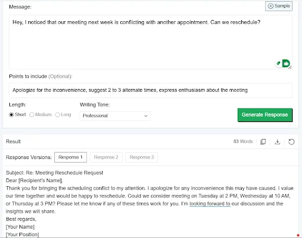Click the 'Dear [Recipient's Name],' line
302x238 pixels.
pos(34,180)
